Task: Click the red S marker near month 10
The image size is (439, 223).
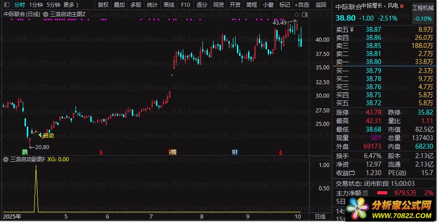Action: (x=281, y=153)
